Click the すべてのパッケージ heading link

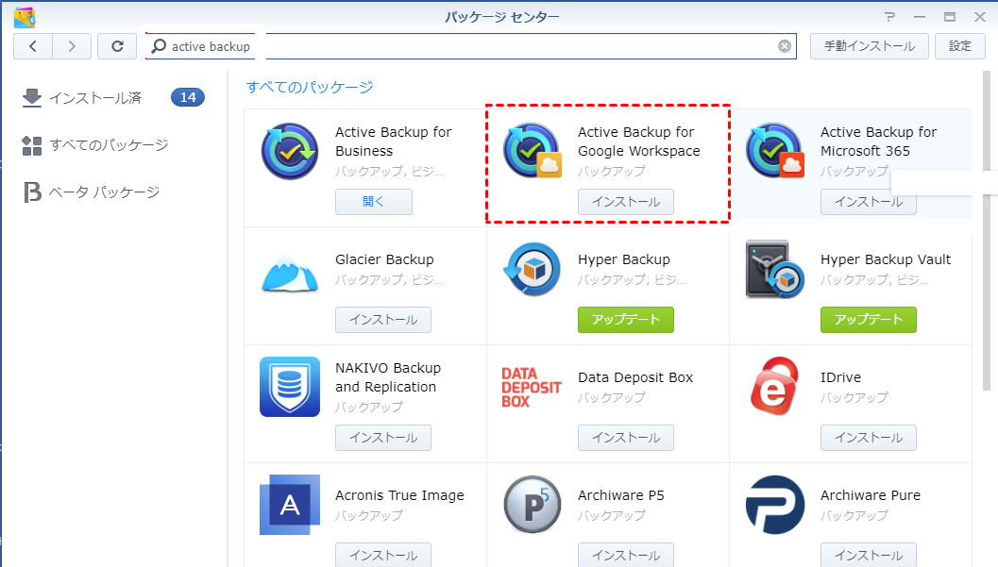(x=310, y=87)
